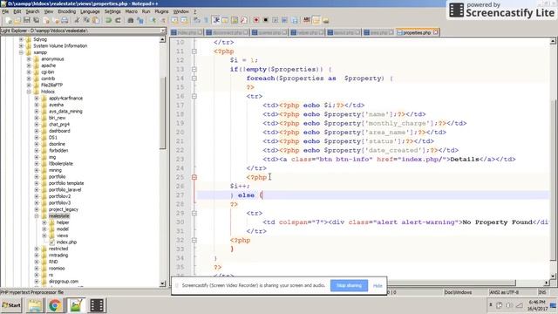
Task: Click the Open file toolbar icon
Action: [x=17, y=20]
